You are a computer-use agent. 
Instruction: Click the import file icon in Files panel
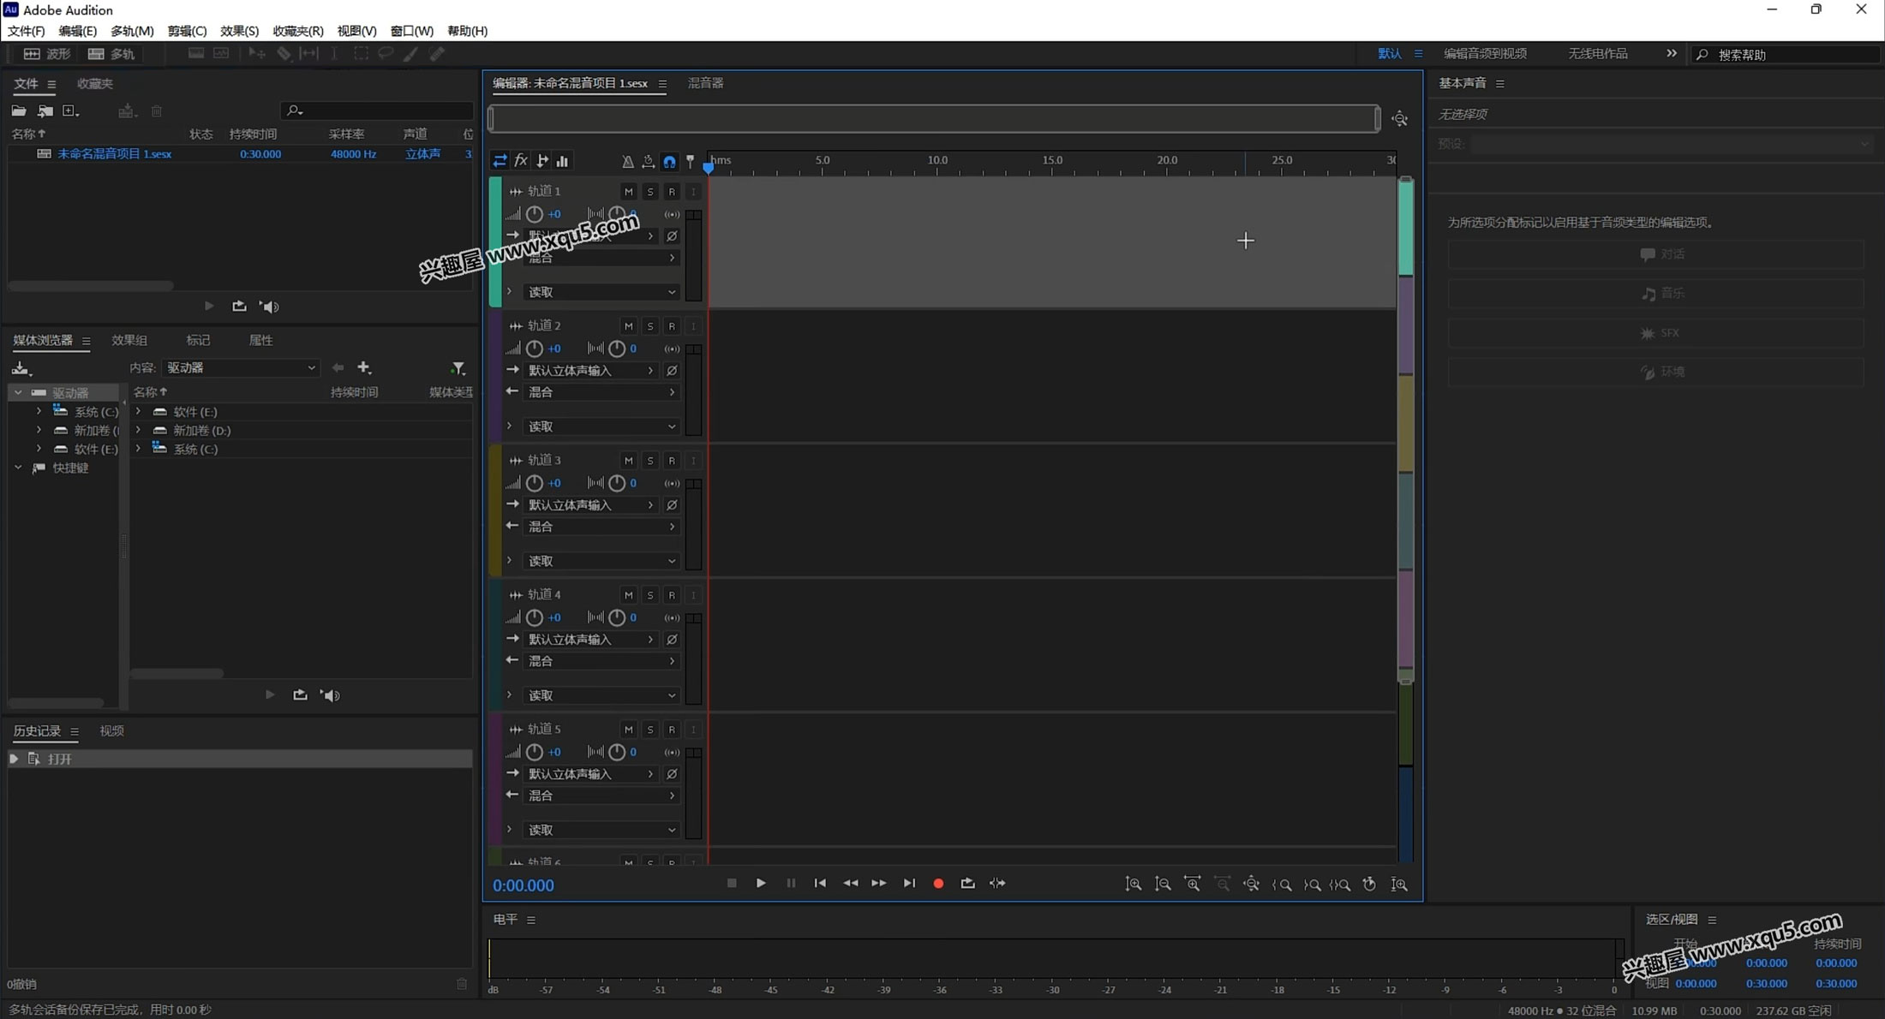tap(45, 110)
